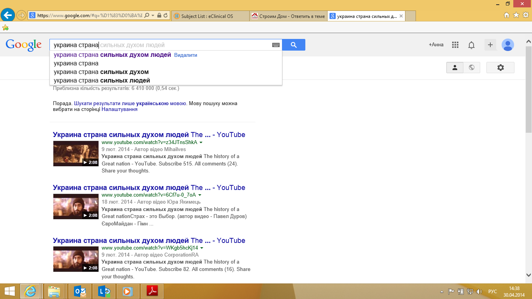Click the second result video thumbnail
The height and width of the screenshot is (299, 532).
pos(76,206)
